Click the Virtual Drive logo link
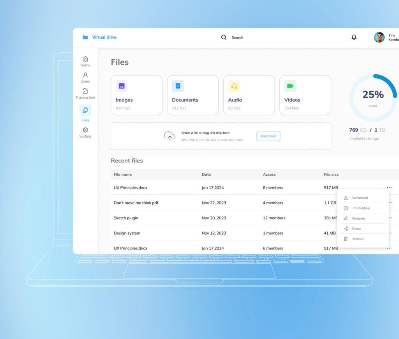This screenshot has width=399, height=339. pyautogui.click(x=100, y=37)
